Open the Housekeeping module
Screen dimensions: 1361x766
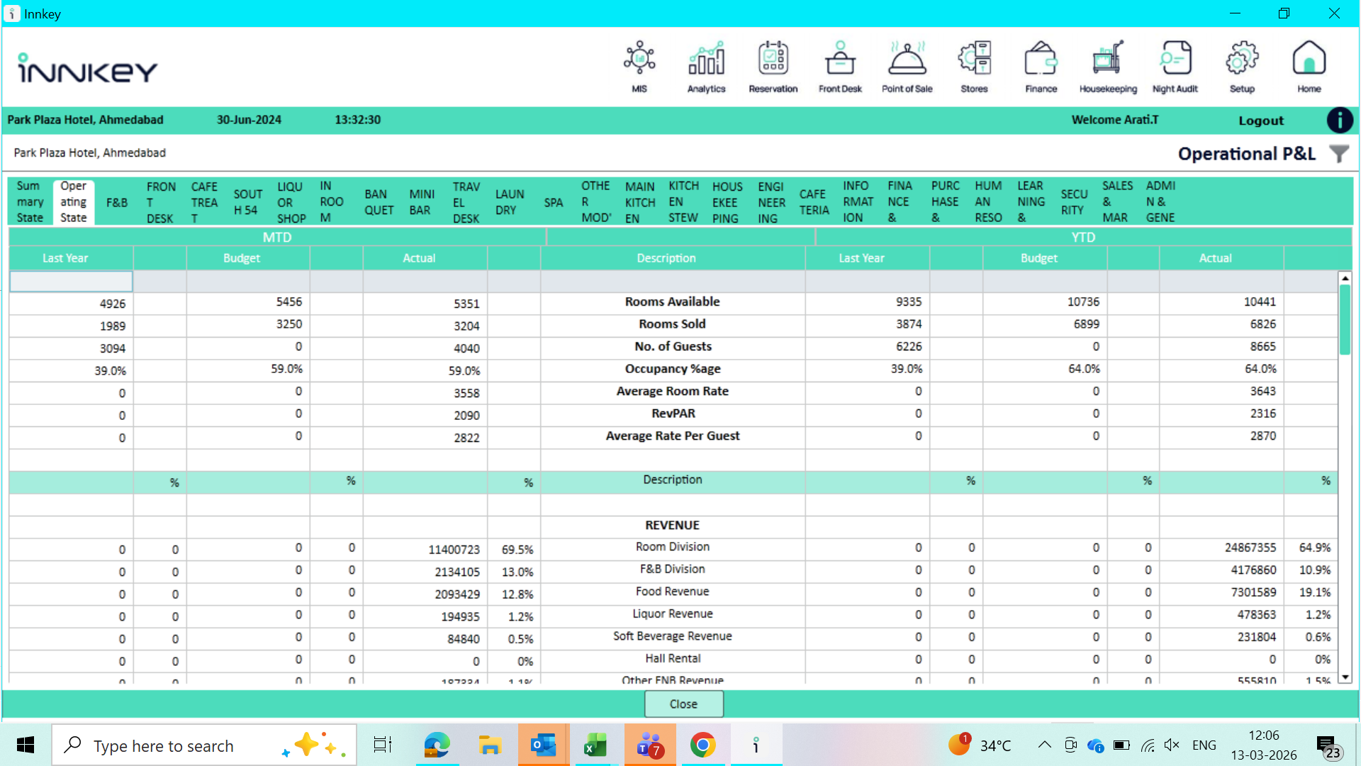(x=1107, y=67)
